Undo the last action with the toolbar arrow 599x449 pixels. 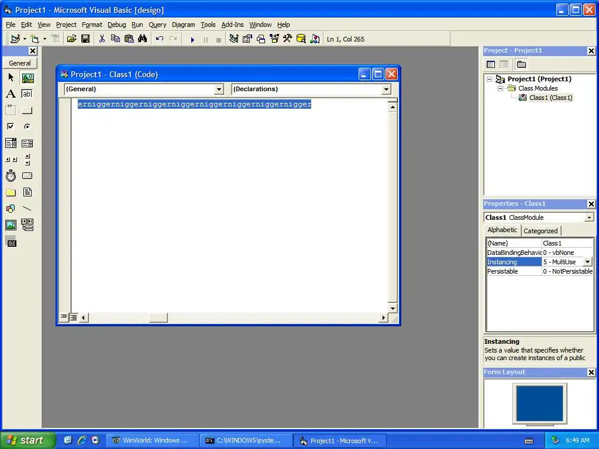[x=160, y=39]
